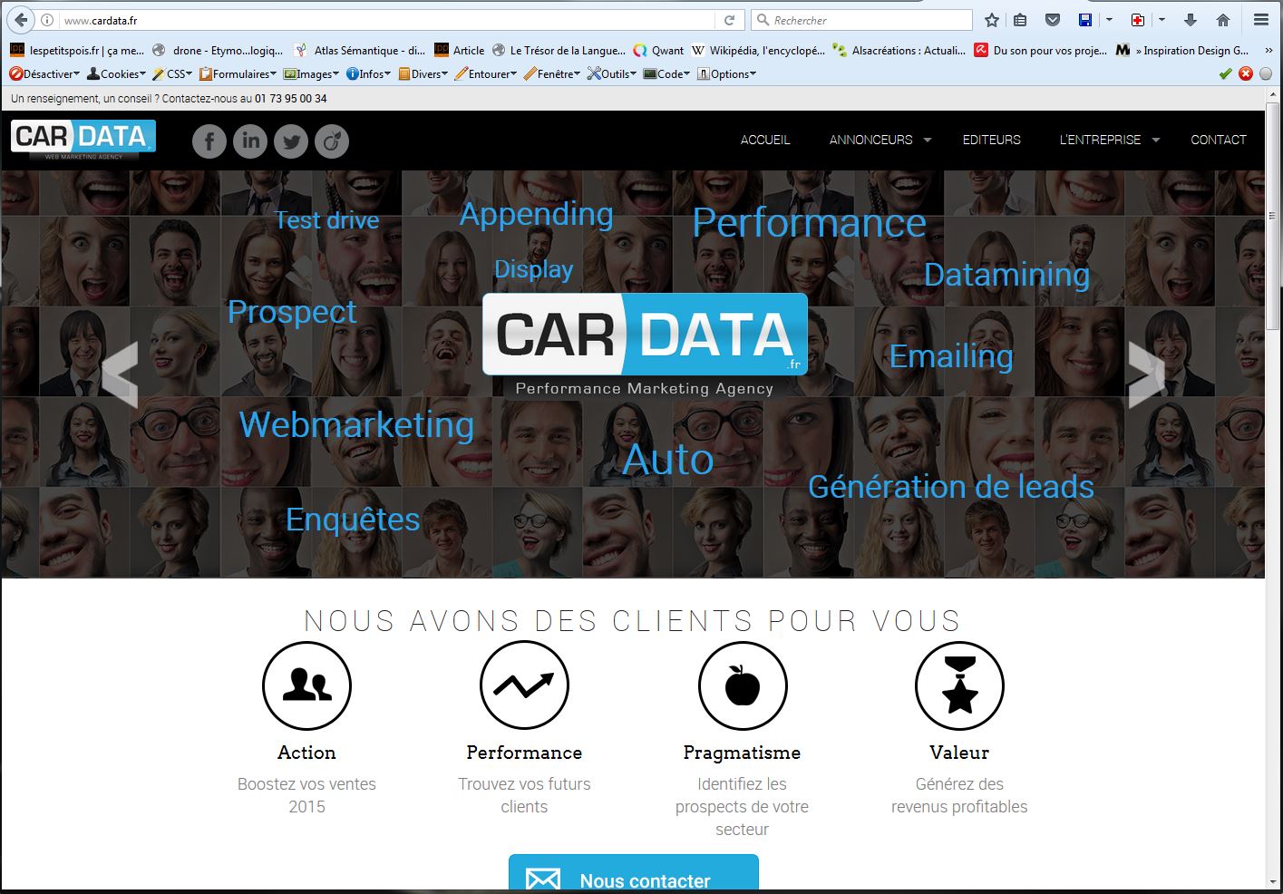The height and width of the screenshot is (894, 1283).
Task: Open the Le Trésor de la Langue bookmark
Action: pos(559,51)
